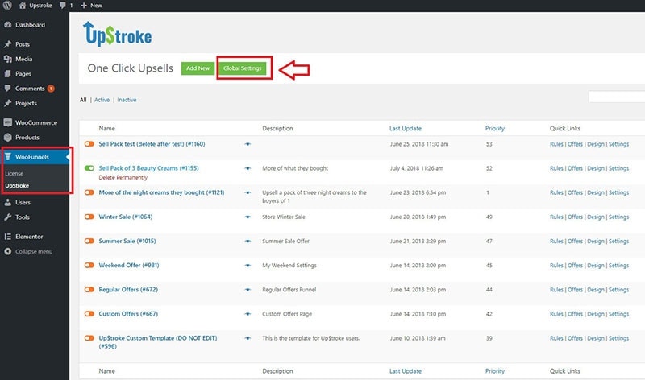
Task: Open Settings for UpStroke Custom Template row
Action: (x=618, y=337)
